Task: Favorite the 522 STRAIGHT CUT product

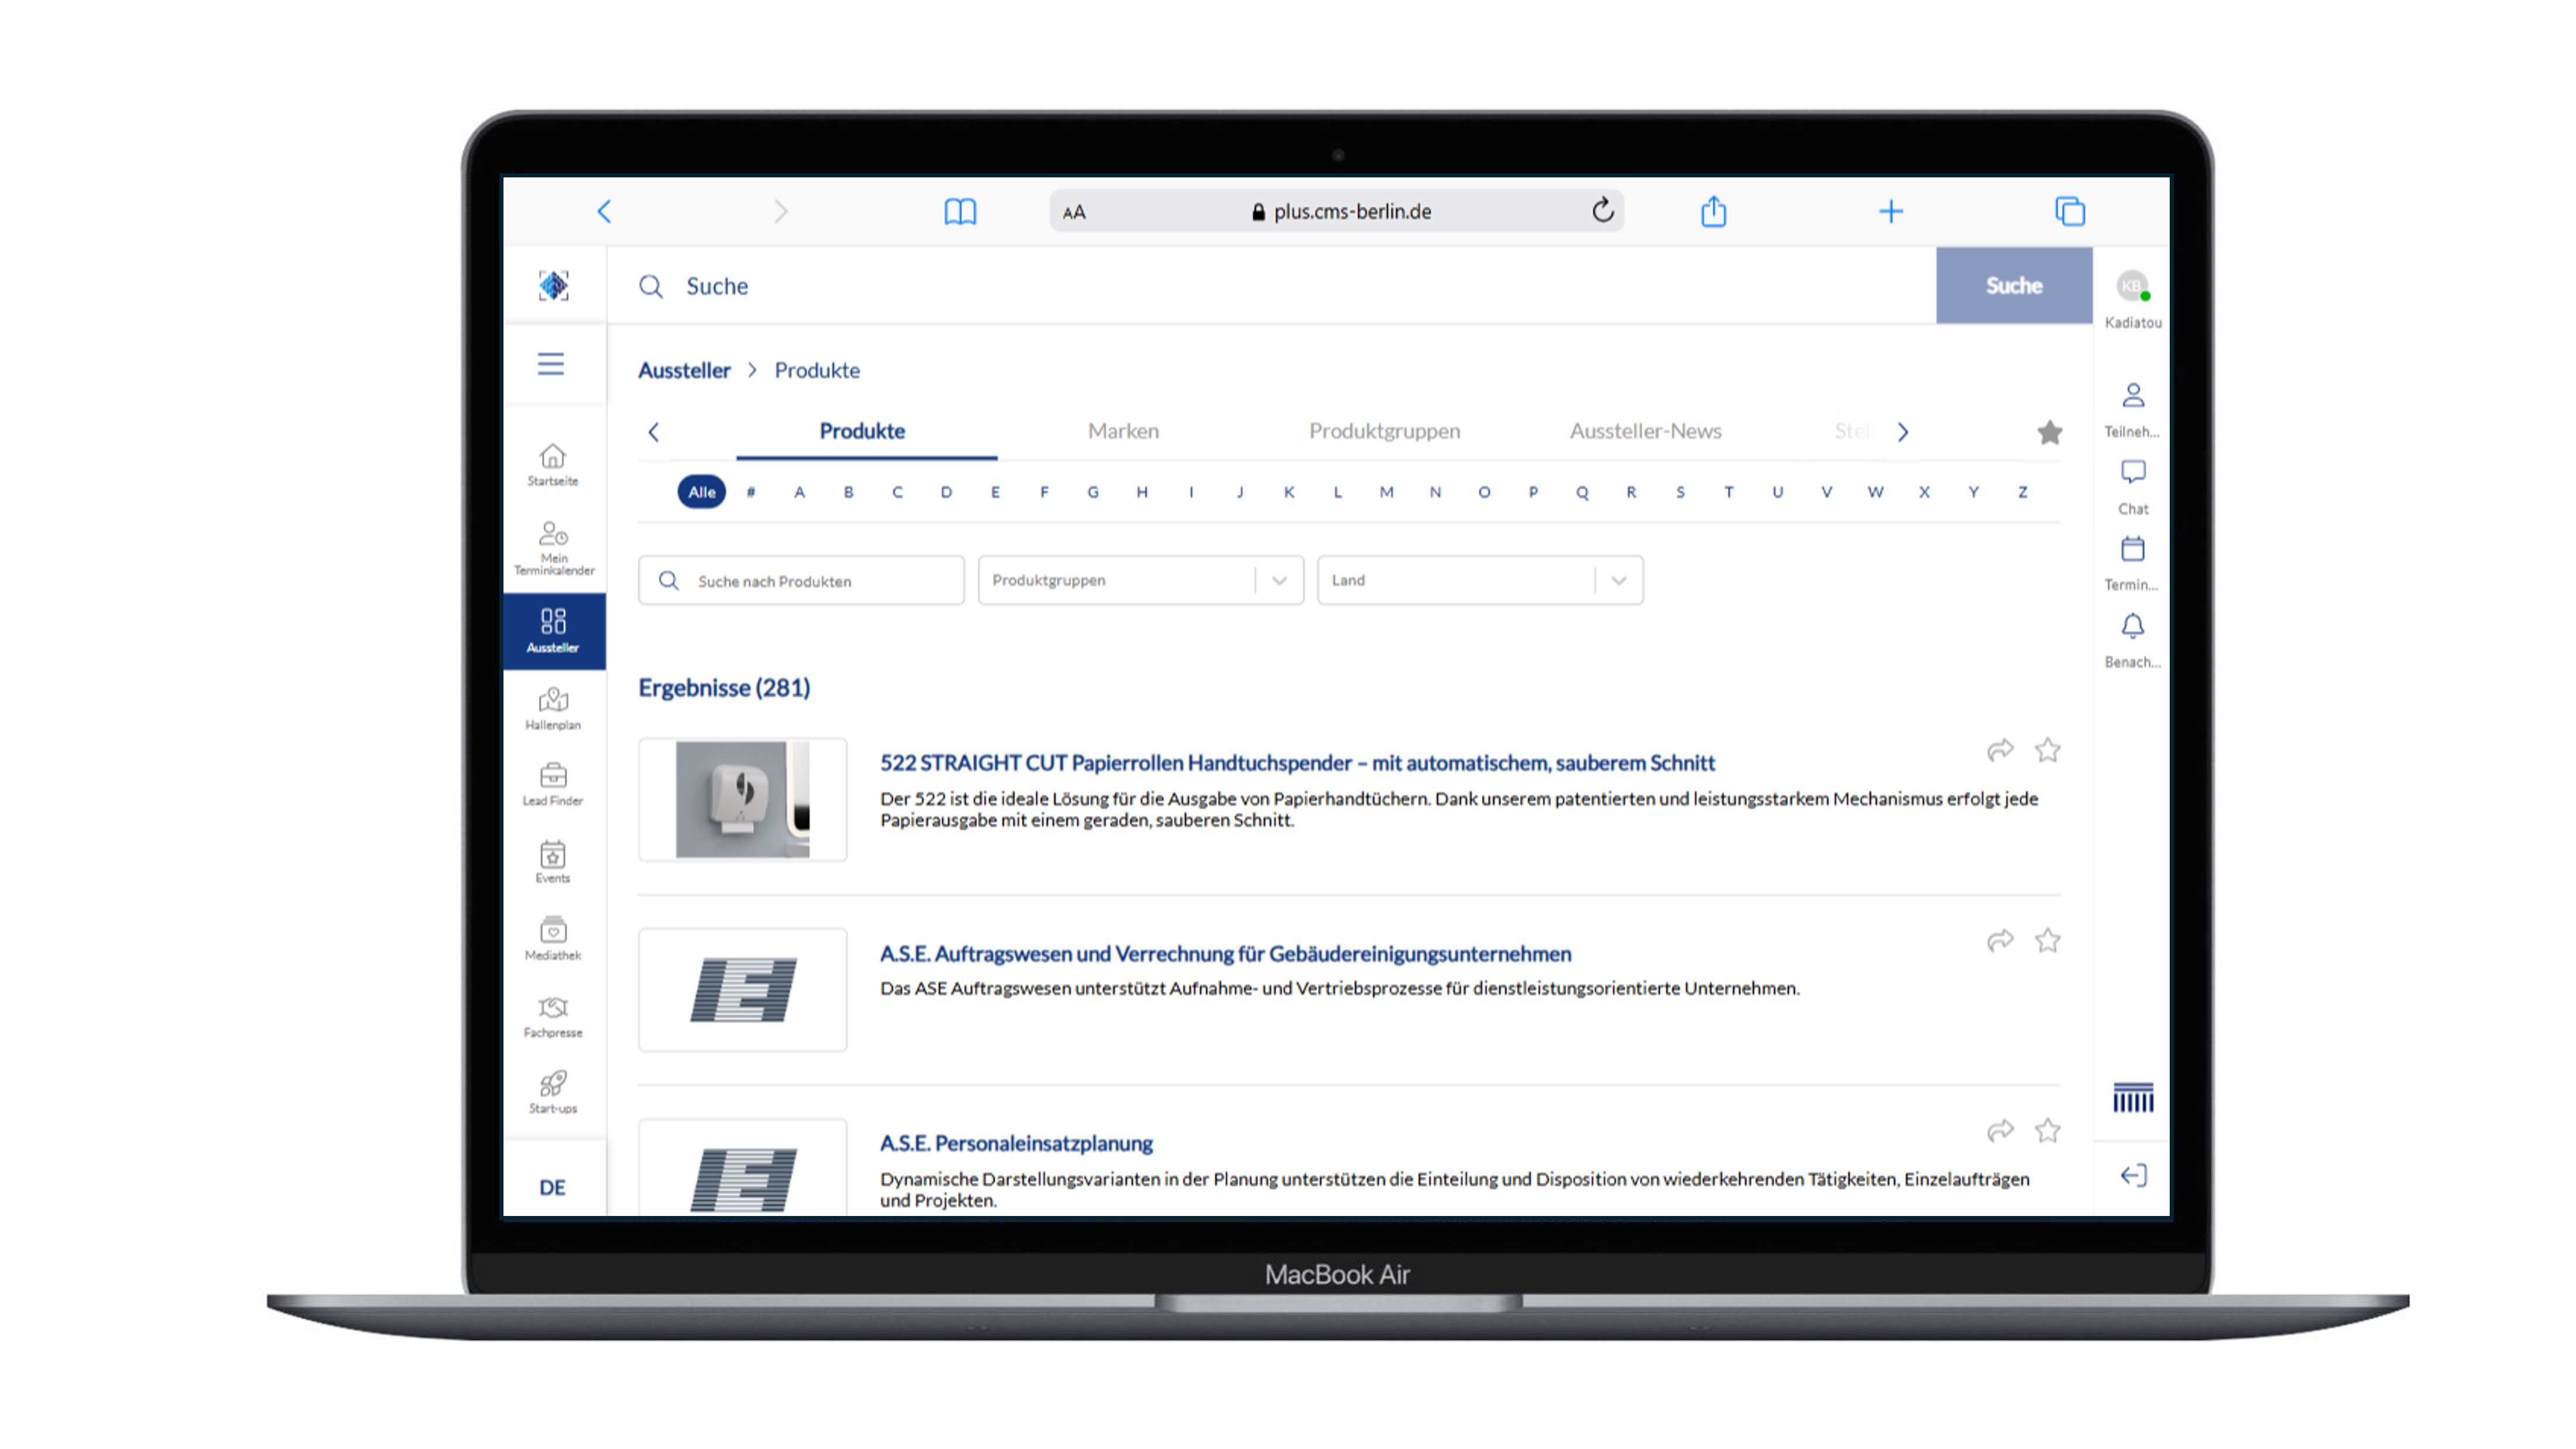Action: 2047,750
